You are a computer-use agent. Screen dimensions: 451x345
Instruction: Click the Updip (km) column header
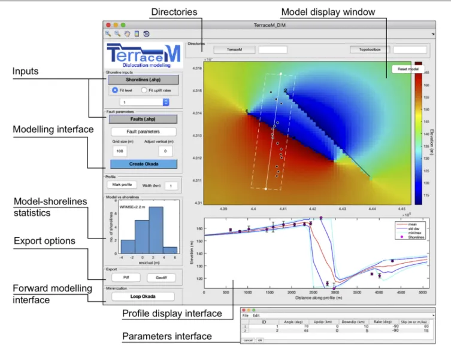(323, 322)
